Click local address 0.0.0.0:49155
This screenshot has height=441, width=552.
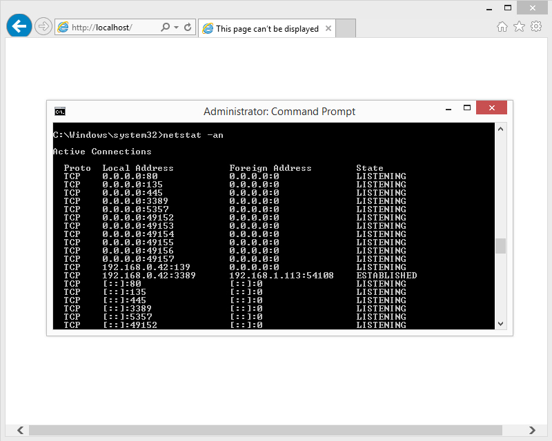tap(138, 243)
